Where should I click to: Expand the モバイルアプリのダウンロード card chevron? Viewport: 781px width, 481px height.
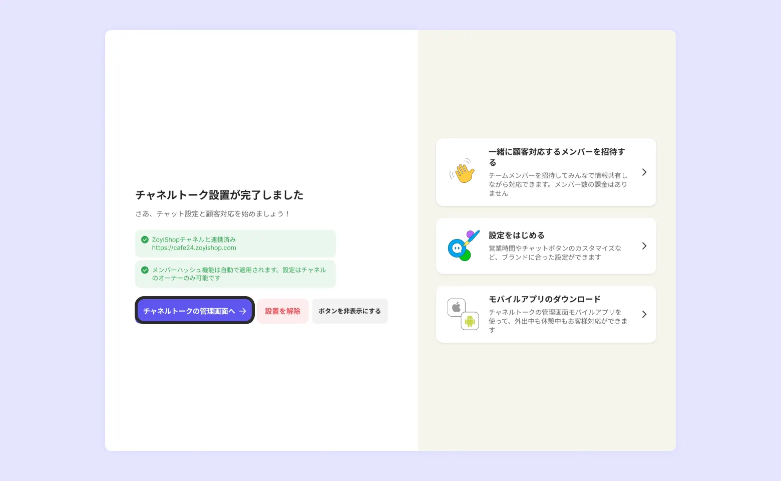[x=644, y=314]
